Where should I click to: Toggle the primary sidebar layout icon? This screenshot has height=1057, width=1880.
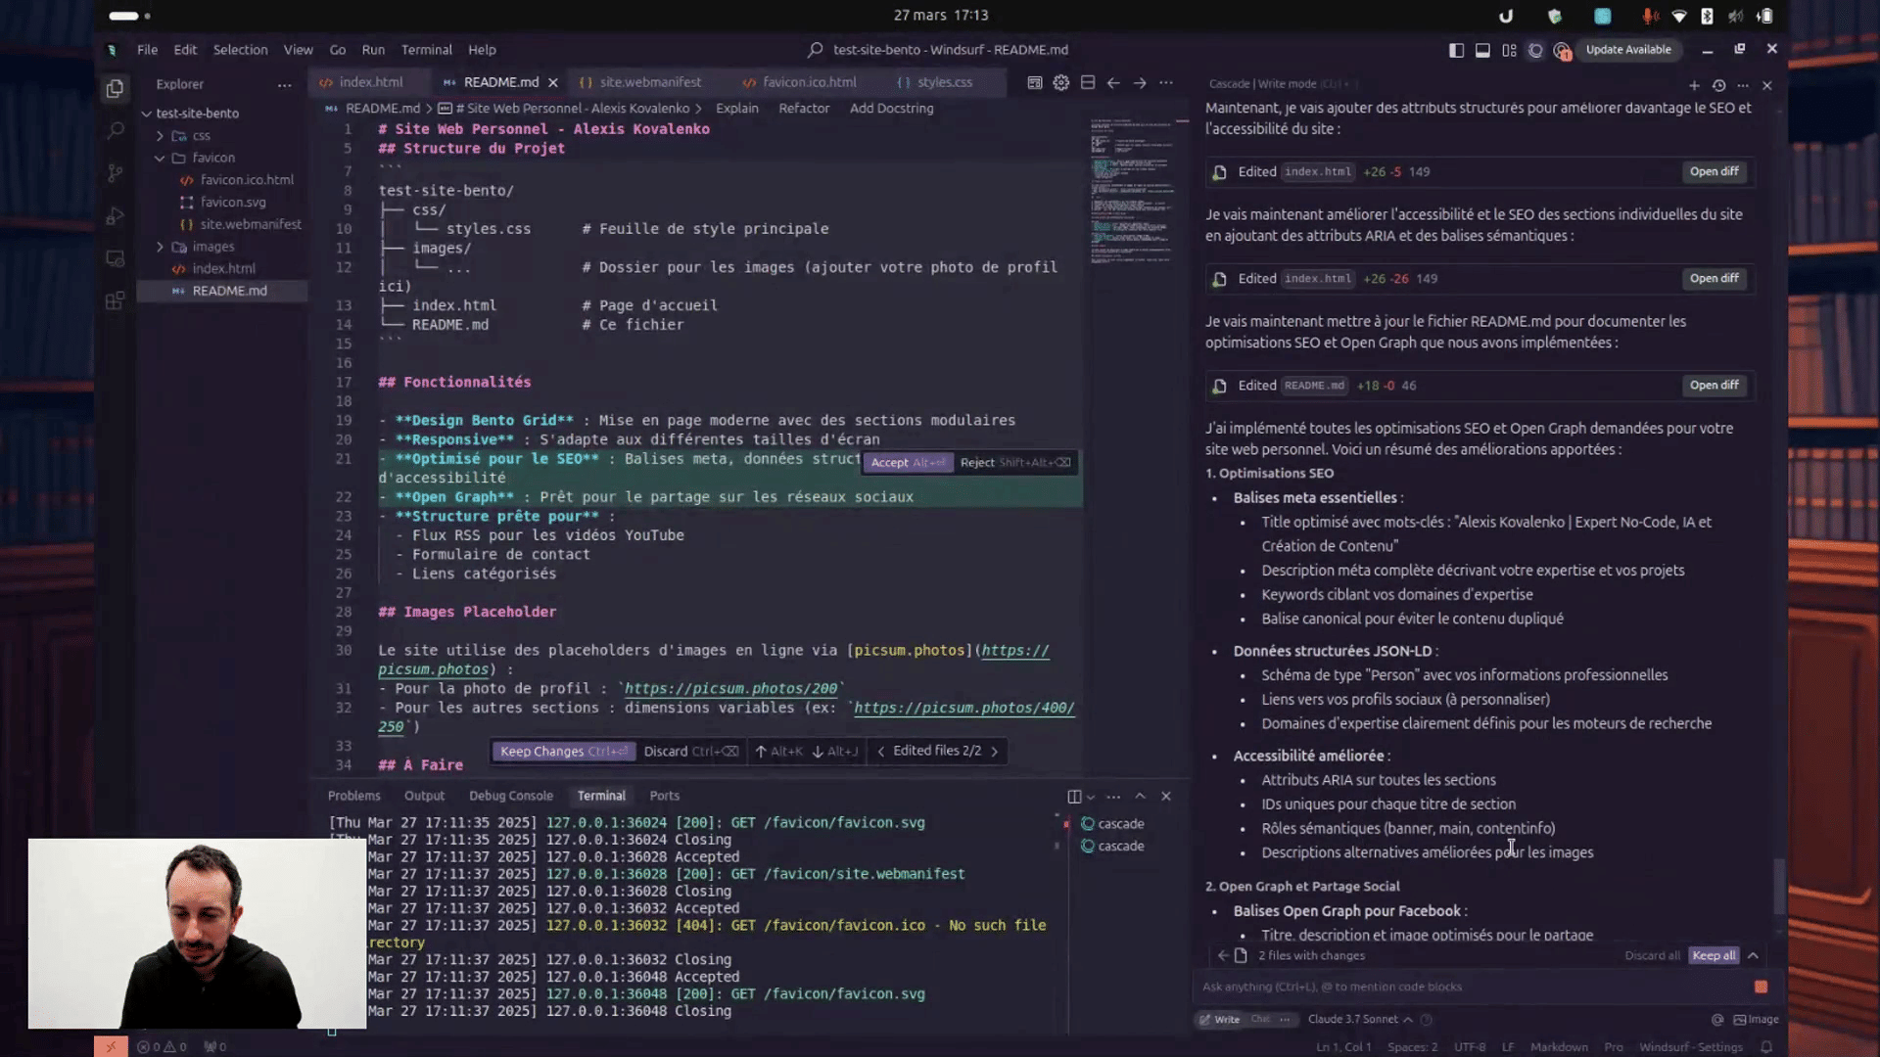click(1456, 50)
